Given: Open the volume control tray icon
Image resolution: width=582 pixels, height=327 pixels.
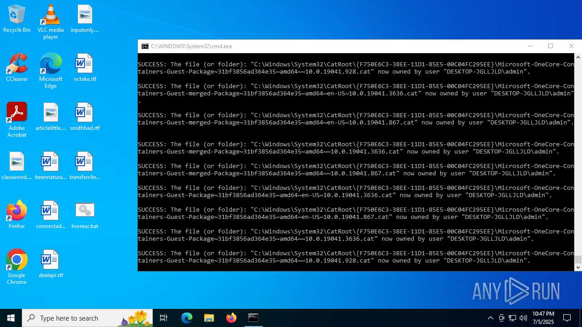Looking at the screenshot, I should tap(523, 318).
